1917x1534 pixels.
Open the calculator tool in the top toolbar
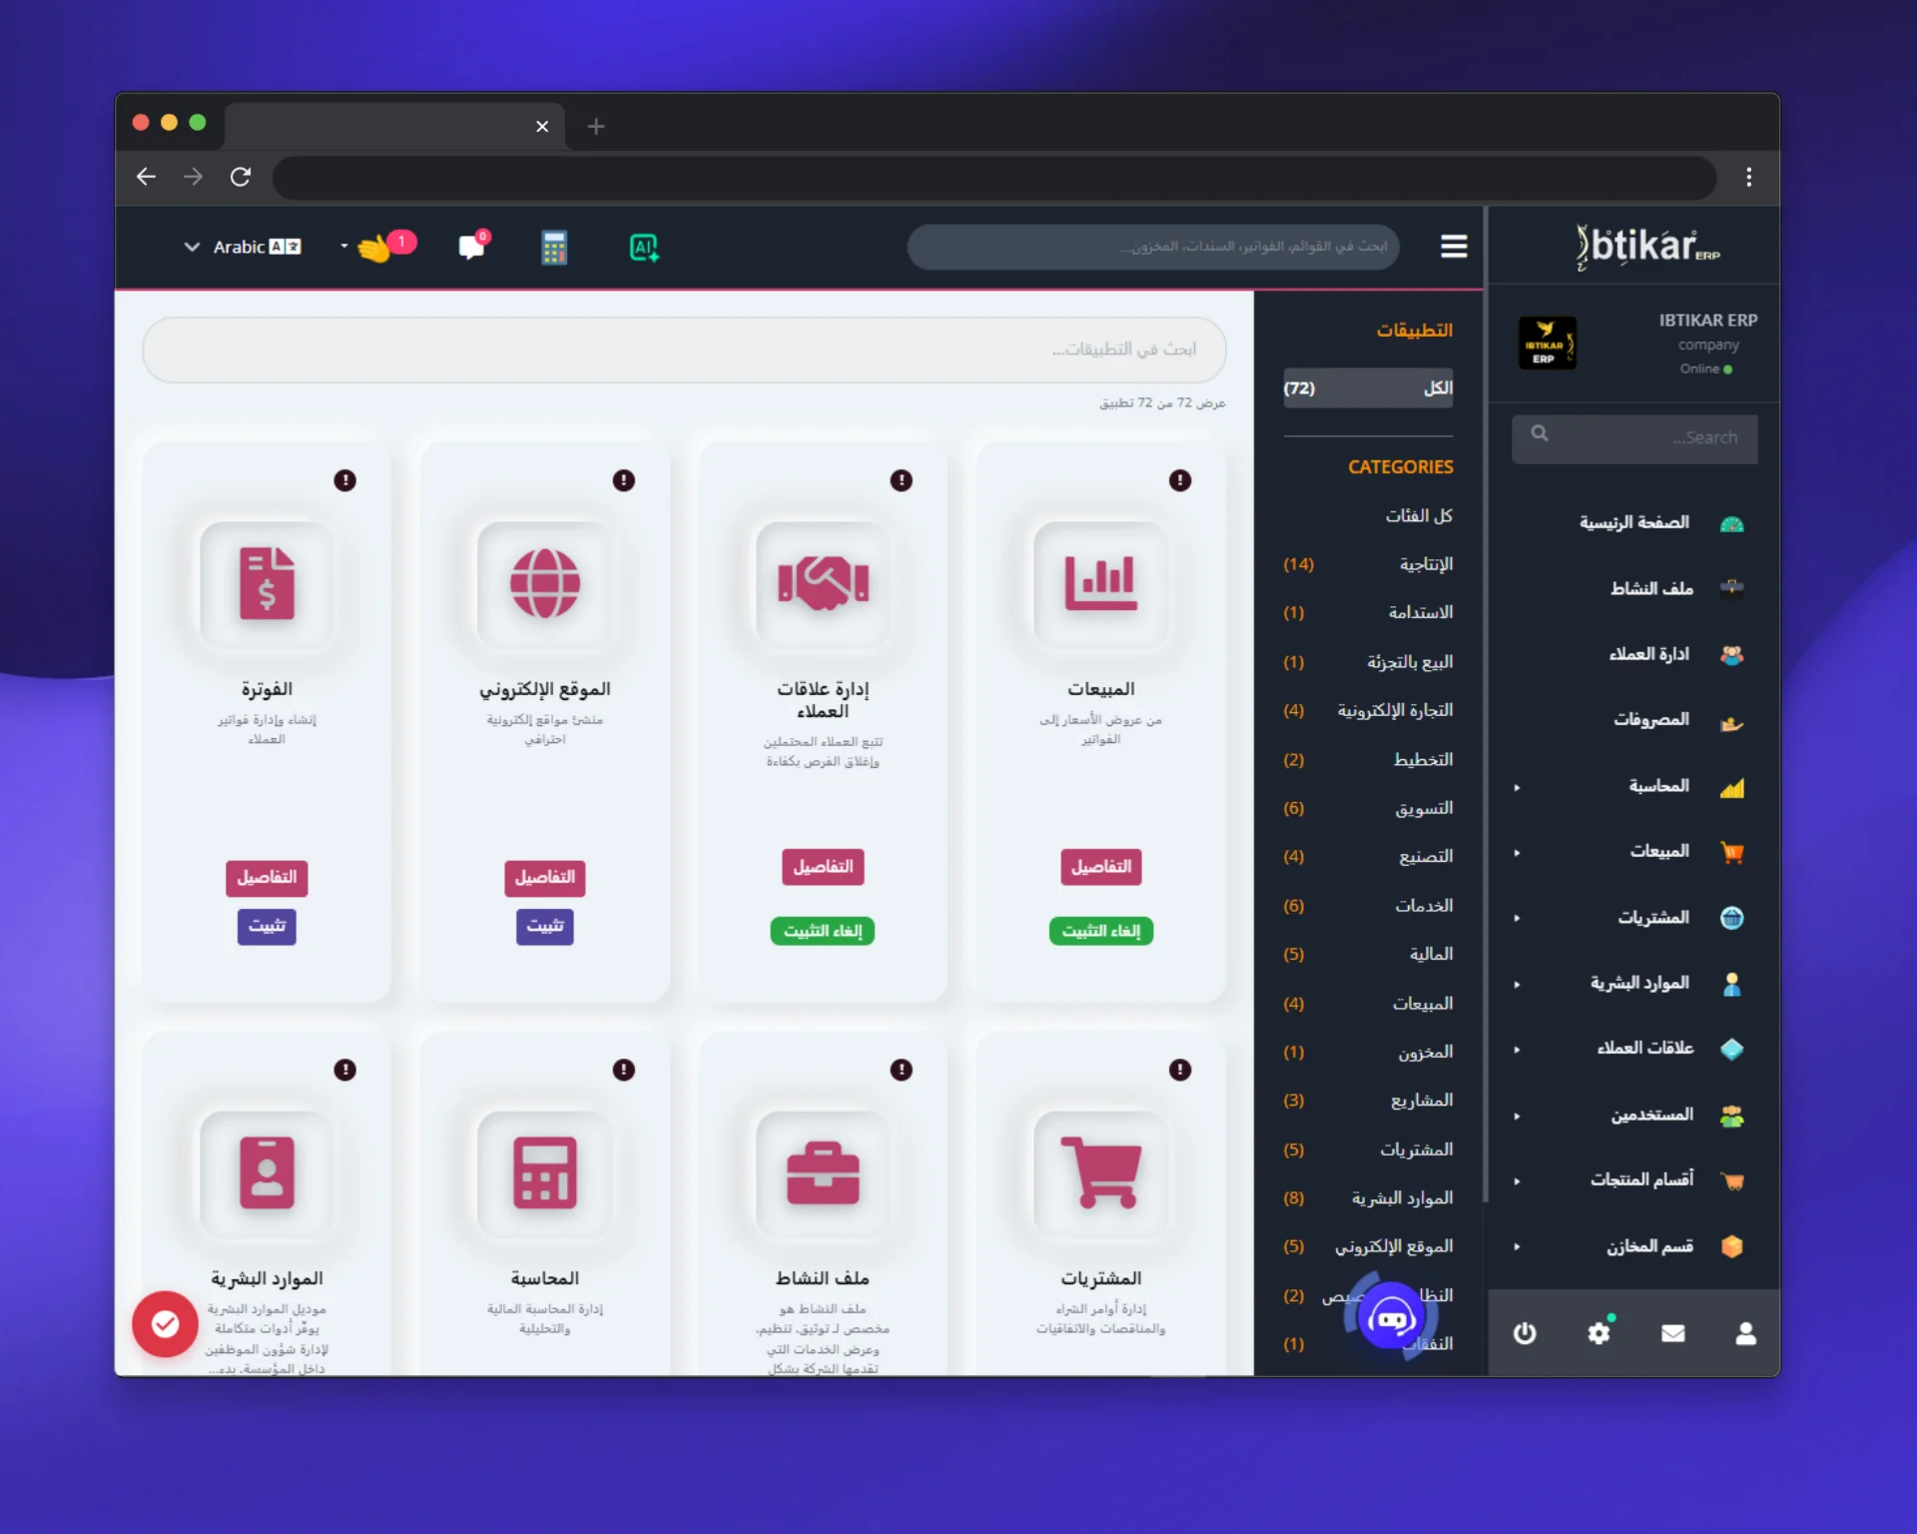point(555,247)
